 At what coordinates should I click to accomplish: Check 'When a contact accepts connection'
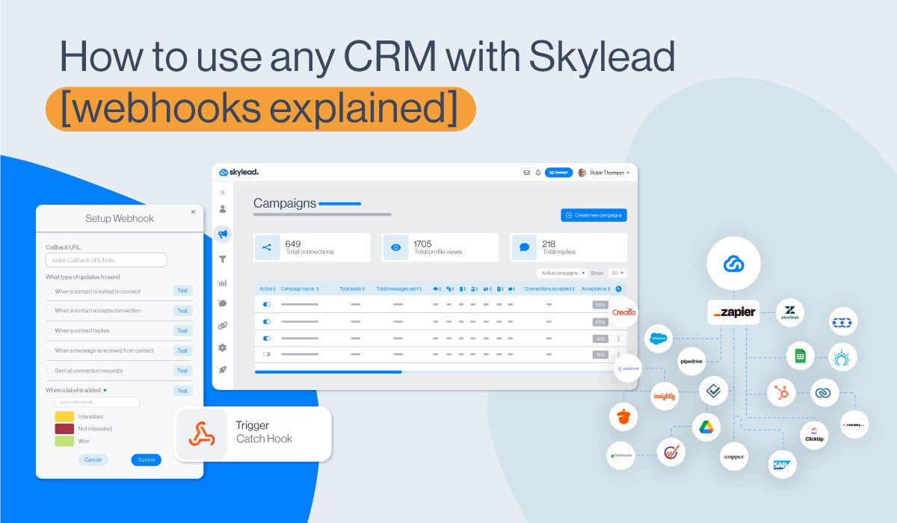coord(49,311)
